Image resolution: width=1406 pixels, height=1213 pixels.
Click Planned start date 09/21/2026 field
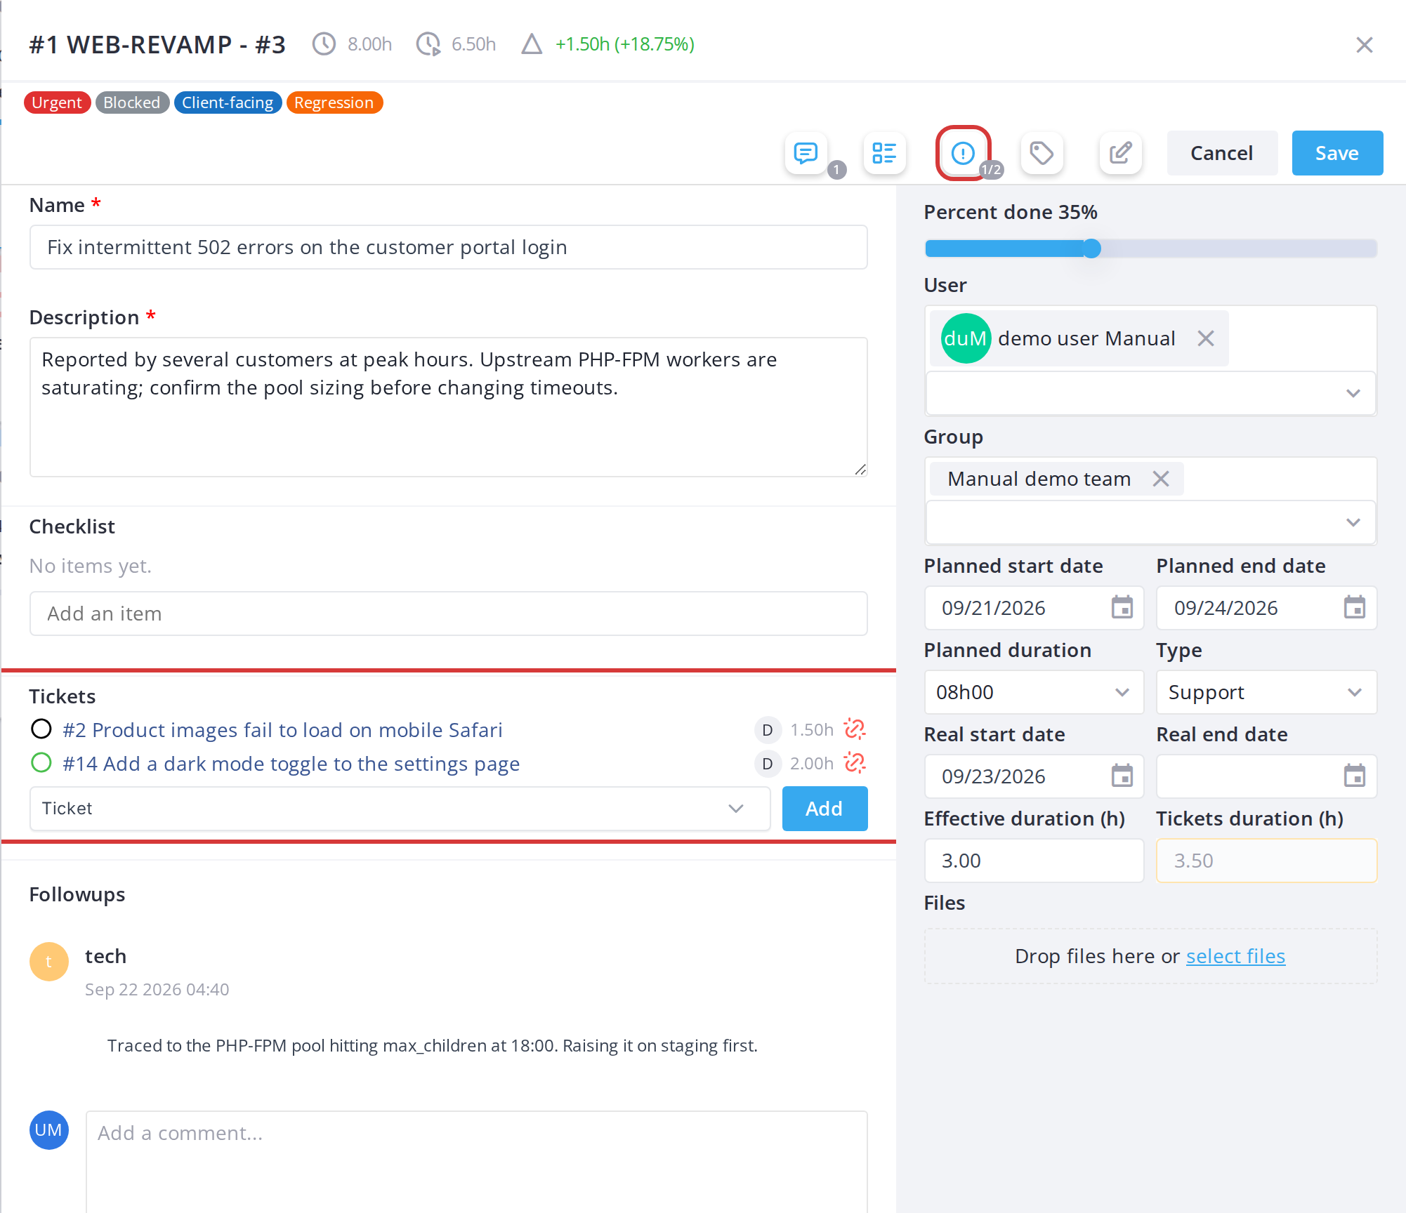point(1034,608)
